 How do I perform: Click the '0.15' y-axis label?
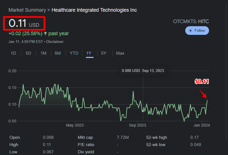click(12, 88)
